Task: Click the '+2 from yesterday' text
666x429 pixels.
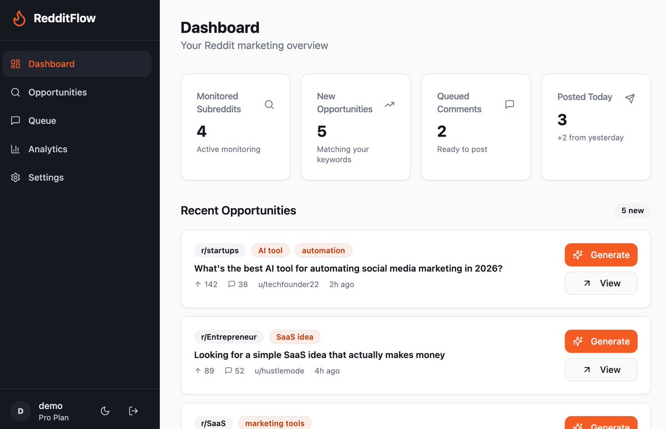Action: [x=591, y=138]
